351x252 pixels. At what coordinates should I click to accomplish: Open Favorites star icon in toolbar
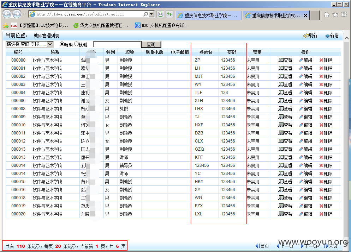click(x=335, y=15)
